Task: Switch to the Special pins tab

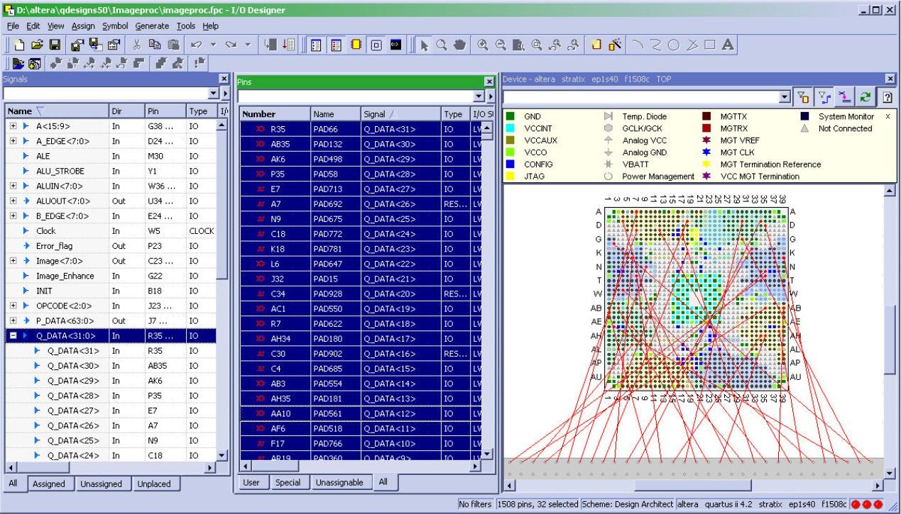Action: (x=288, y=482)
